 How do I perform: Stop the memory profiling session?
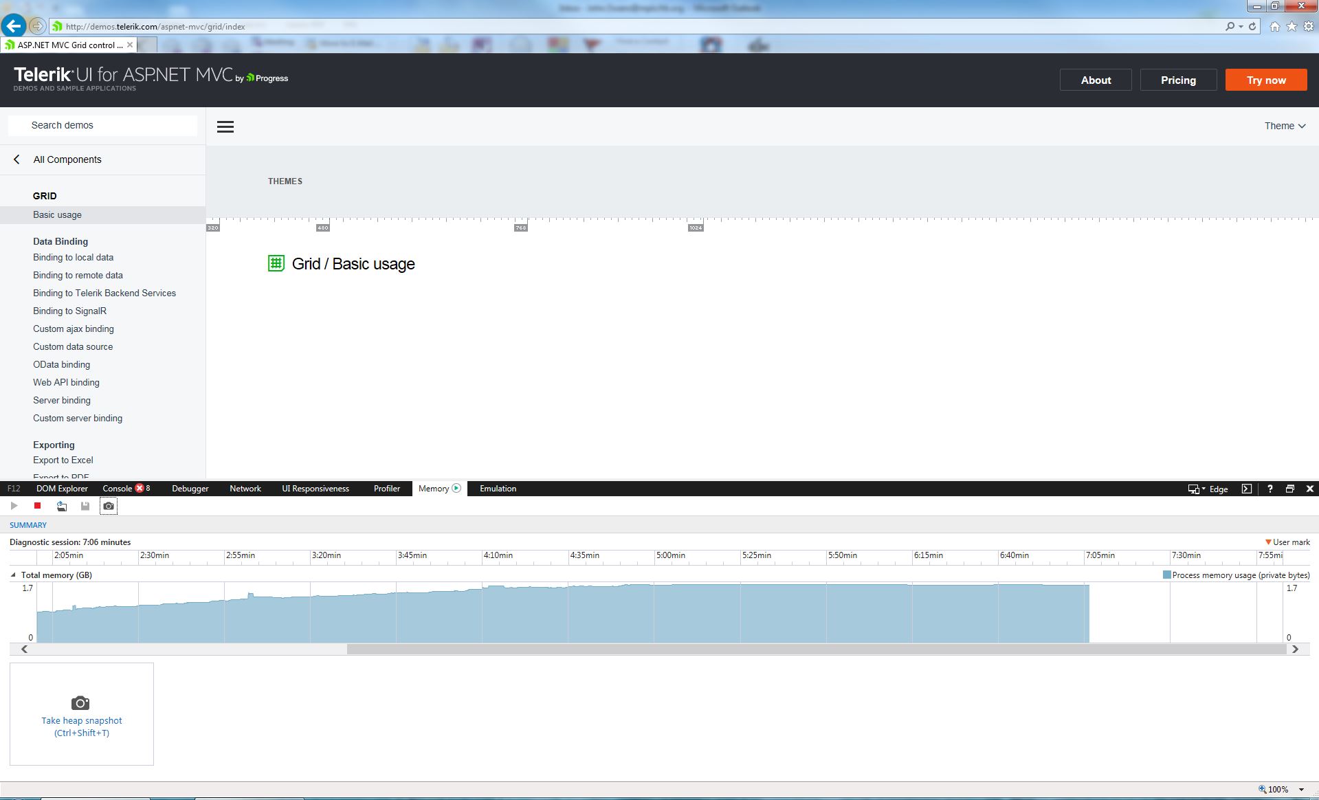[x=38, y=506]
